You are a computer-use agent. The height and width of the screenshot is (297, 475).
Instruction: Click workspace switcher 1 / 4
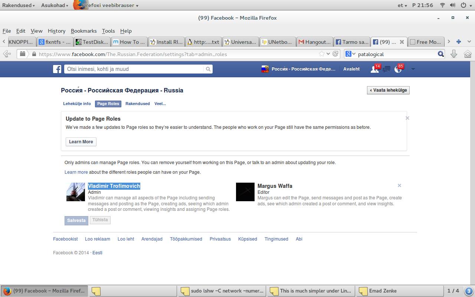pyautogui.click(x=453, y=291)
